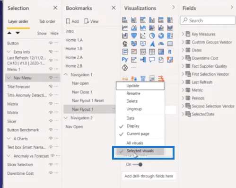Image resolution: width=236 pixels, height=188 pixels.
Task: Choose Update from the context menu
Action: point(140,86)
